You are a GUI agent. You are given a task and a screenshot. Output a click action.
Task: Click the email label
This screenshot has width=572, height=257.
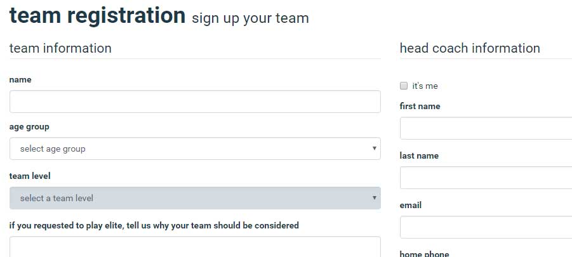tap(410, 205)
